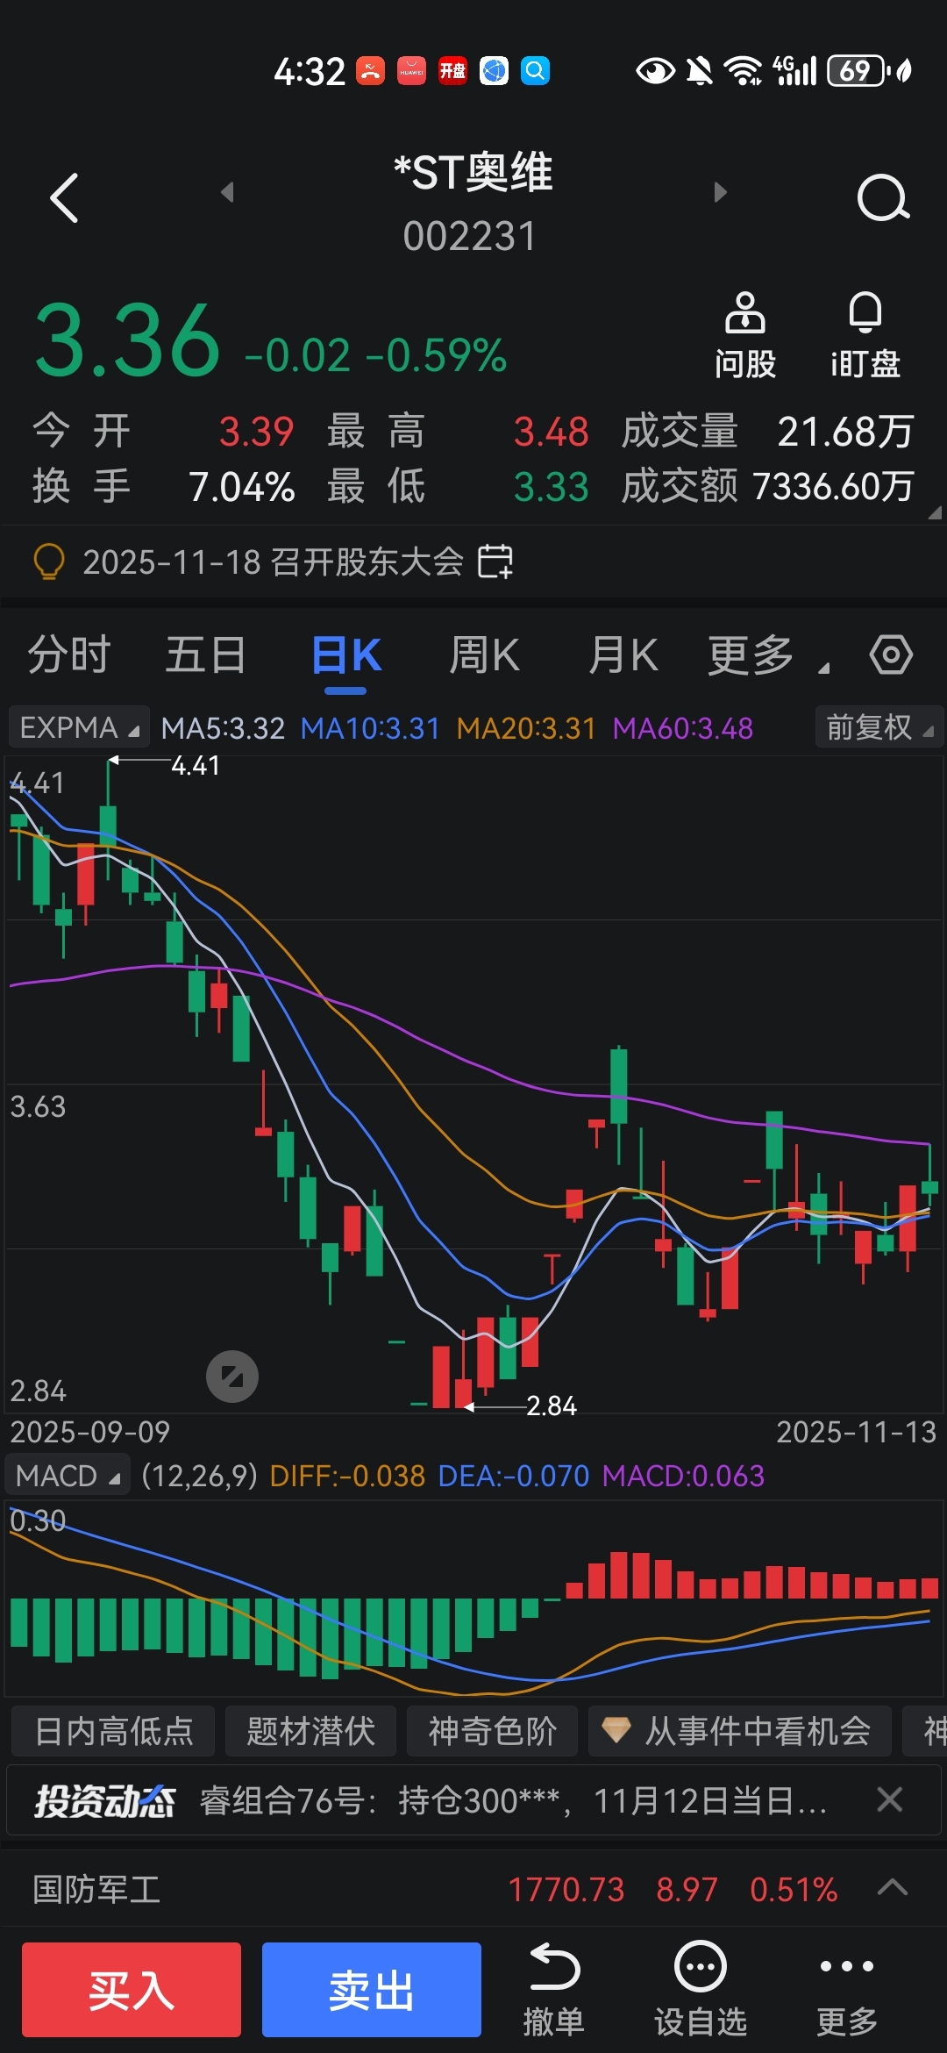Open 2025-11-18 召开股东大会 event notice
947x2053 pixels.
[x=273, y=562]
